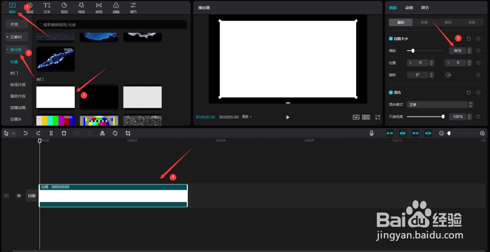Open the selection tool dropdown arrow
The height and width of the screenshot is (252, 490).
(14, 133)
